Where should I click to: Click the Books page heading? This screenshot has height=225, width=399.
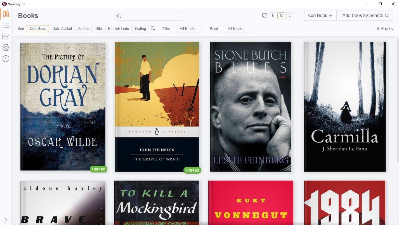[28, 16]
